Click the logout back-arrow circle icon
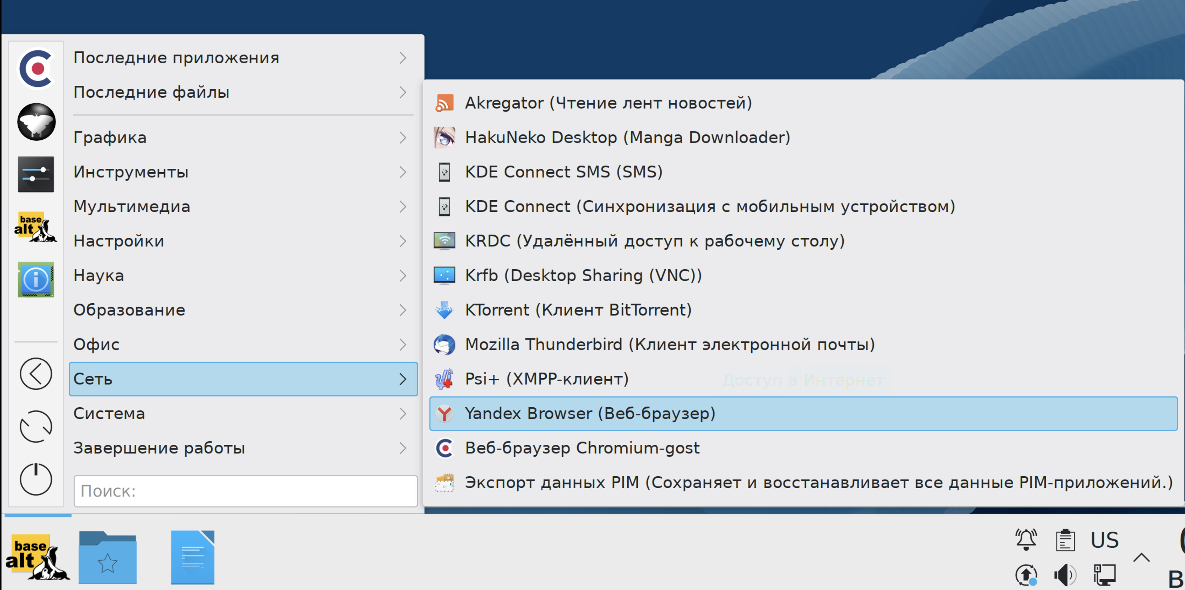Screen dimensions: 1185x590 (36, 374)
